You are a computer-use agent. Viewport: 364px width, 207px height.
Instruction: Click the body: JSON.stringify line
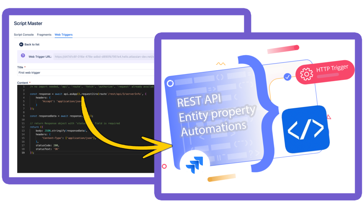pos(62,130)
